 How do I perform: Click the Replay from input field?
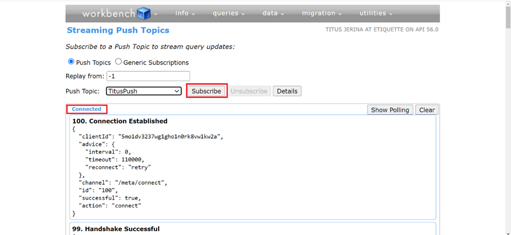point(148,76)
